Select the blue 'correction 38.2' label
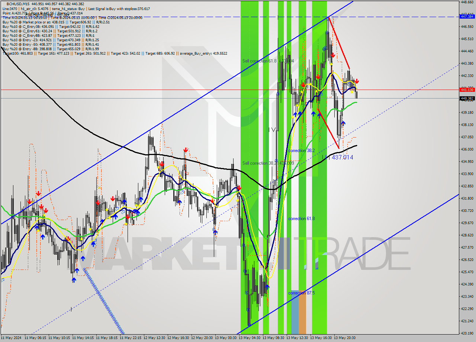The height and width of the screenshot is (342, 476). point(302,151)
